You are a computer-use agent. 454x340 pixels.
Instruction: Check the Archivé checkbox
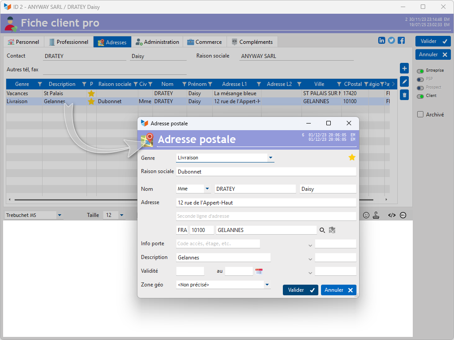tap(420, 115)
